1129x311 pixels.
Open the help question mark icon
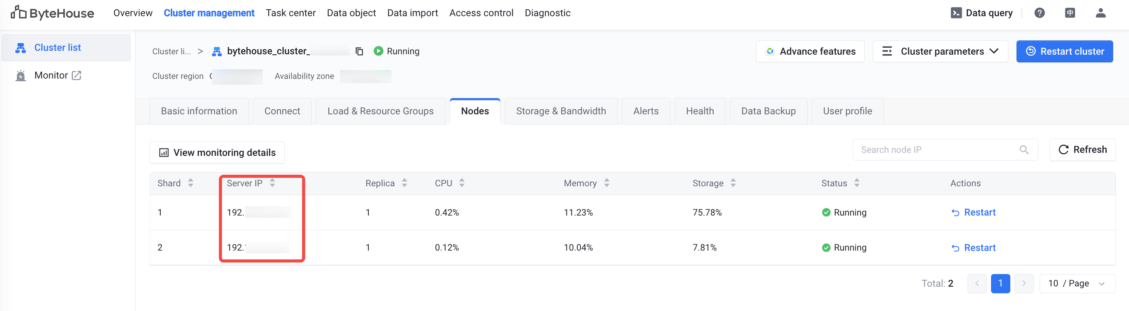1039,13
